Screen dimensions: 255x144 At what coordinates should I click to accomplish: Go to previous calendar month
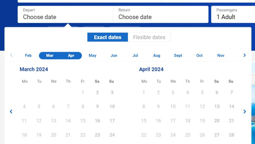[11, 112]
